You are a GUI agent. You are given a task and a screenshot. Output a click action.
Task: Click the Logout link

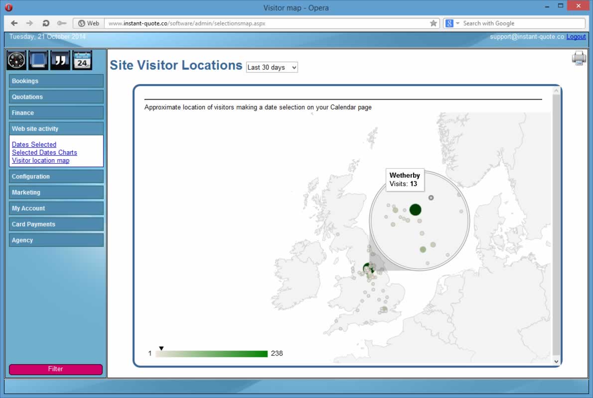click(x=576, y=37)
